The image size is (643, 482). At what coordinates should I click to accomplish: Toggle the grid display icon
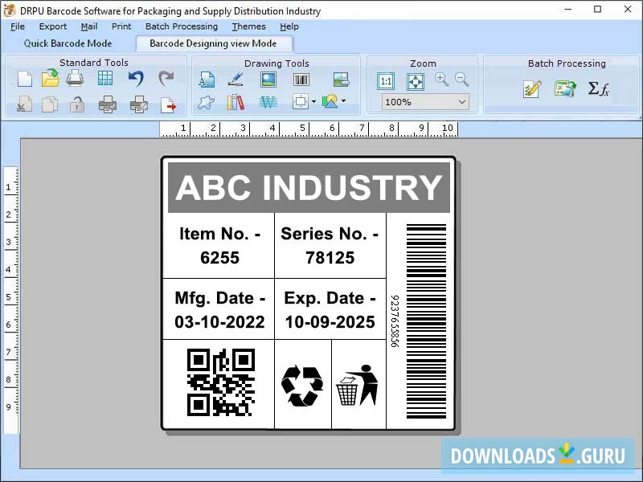tap(104, 77)
